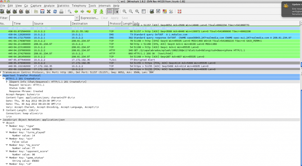Jump to last packet with down-arrow icon
The width and height of the screenshot is (302, 166).
(101, 11)
